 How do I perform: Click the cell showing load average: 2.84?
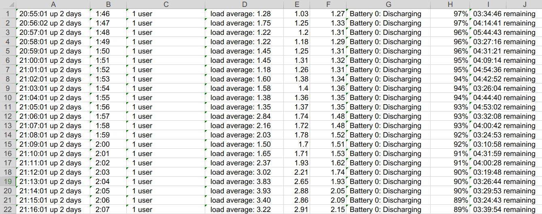pos(240,116)
